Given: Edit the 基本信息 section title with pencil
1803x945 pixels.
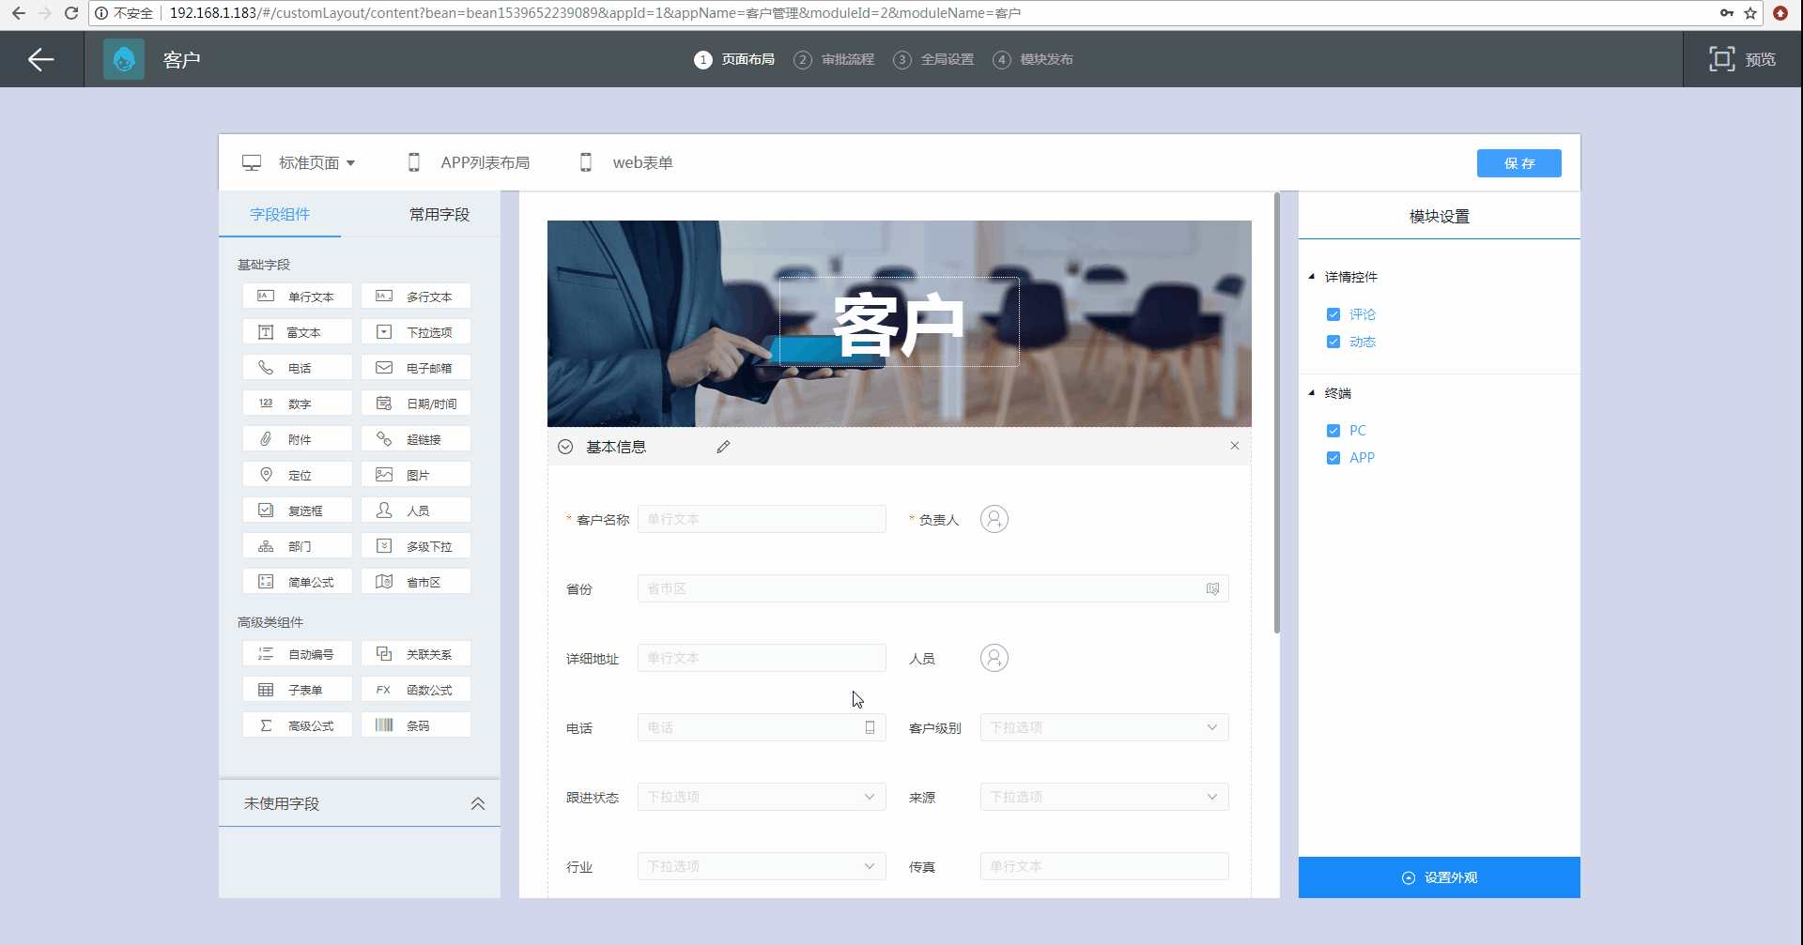Looking at the screenshot, I should [723, 447].
